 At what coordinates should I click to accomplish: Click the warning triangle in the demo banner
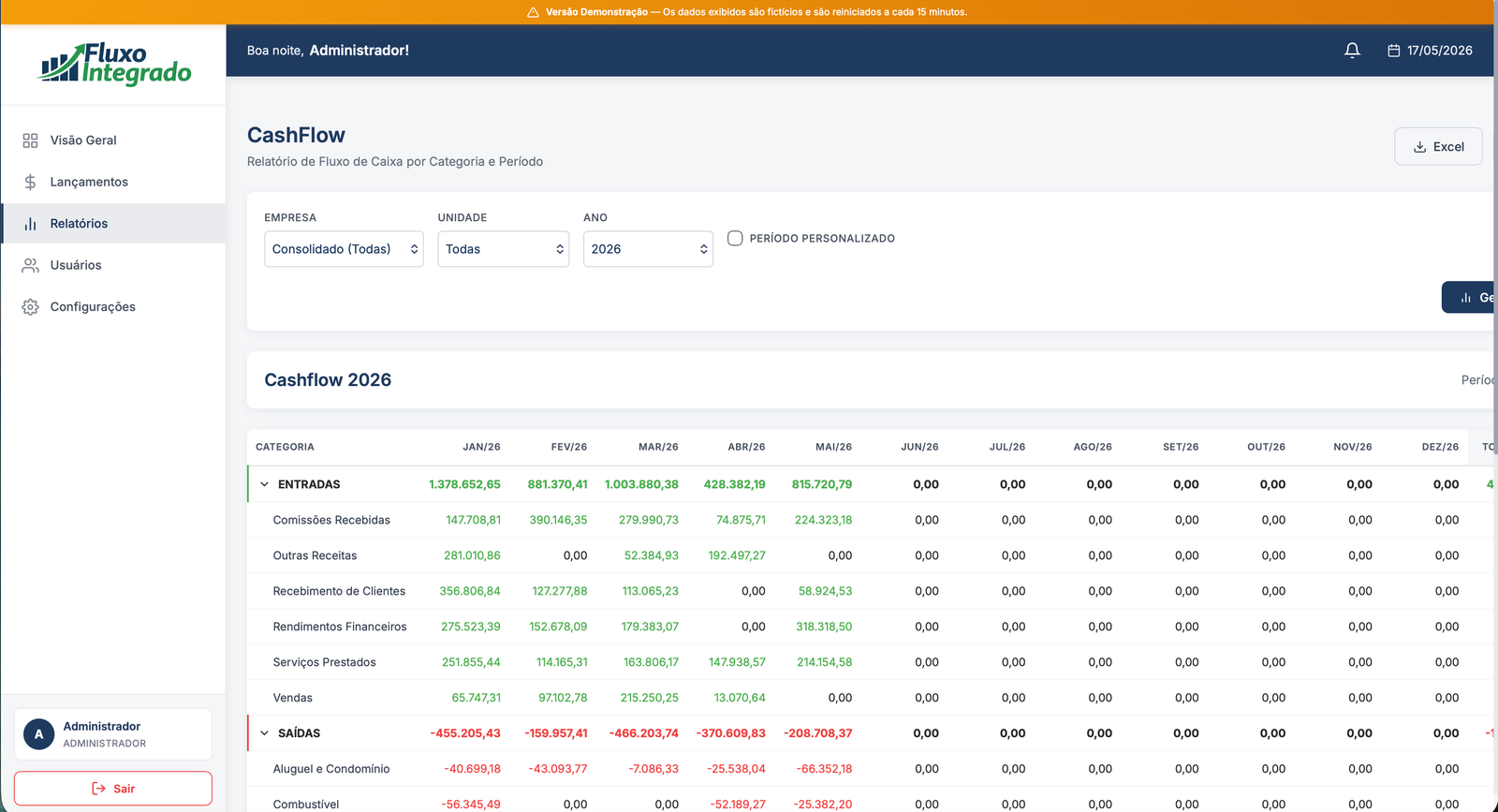[533, 12]
